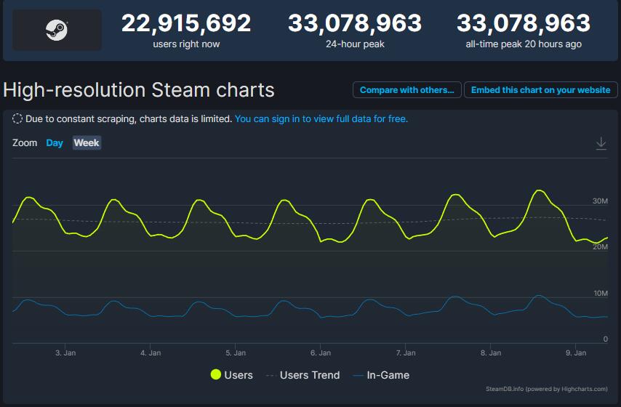Viewport: 621px width, 407px height.
Task: Click the dashed circle notice icon
Action: pyautogui.click(x=17, y=118)
